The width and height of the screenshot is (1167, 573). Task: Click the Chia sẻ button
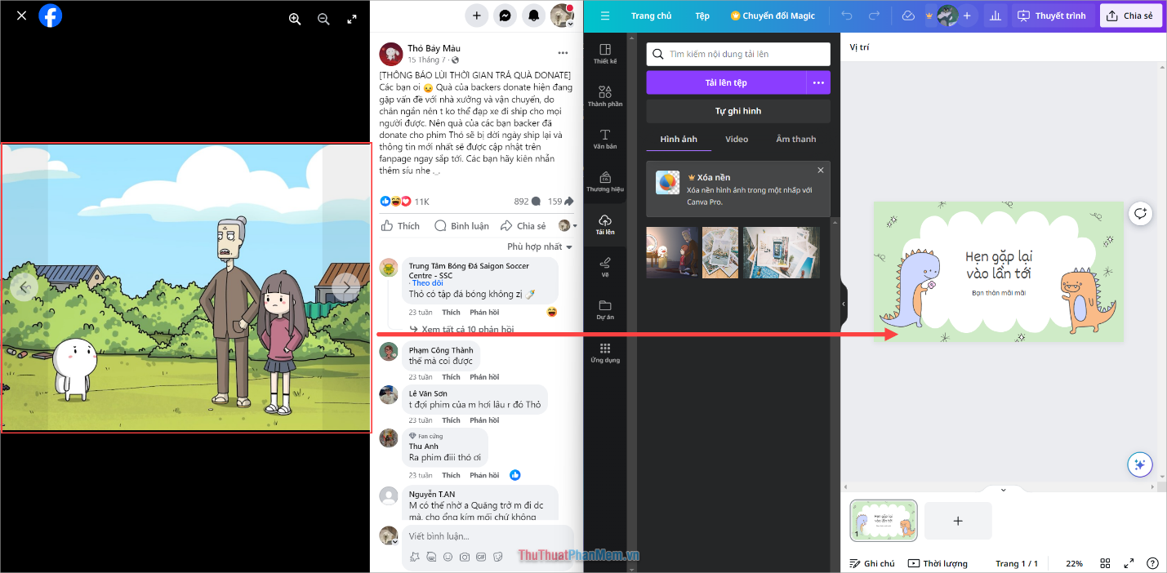point(1131,14)
